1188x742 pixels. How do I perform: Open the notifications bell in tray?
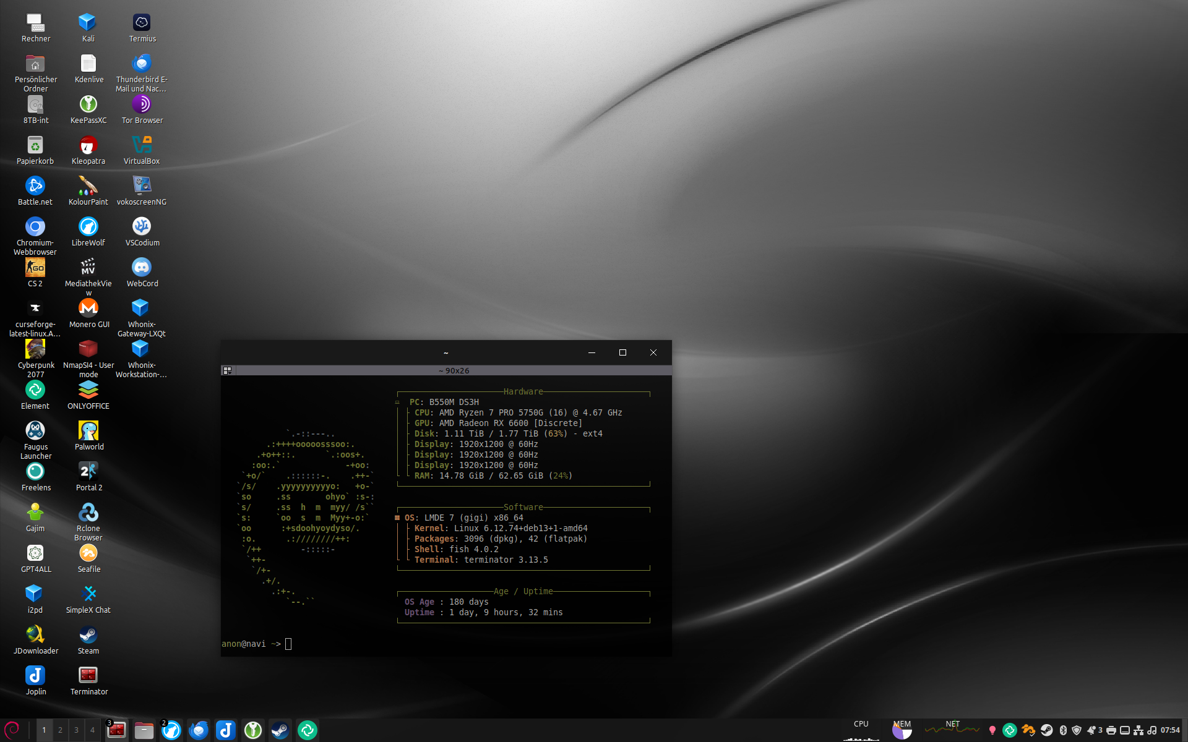coord(1093,730)
